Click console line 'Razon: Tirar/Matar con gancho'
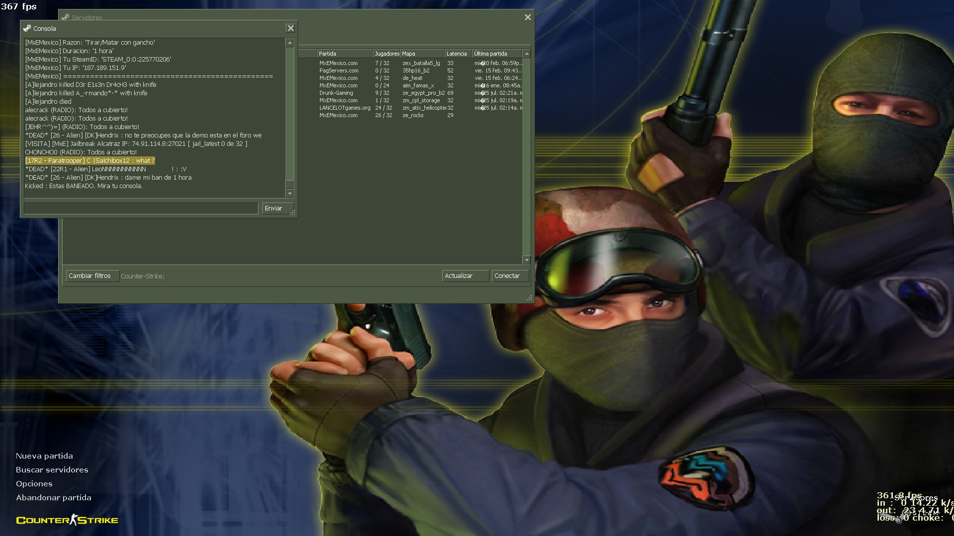 (x=90, y=43)
